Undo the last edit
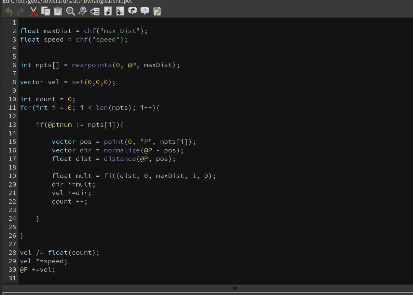This screenshot has height=295, width=413. 9,12
